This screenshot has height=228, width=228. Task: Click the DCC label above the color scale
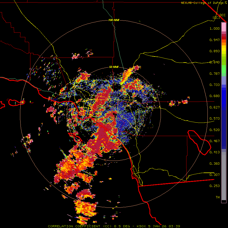point(222,15)
